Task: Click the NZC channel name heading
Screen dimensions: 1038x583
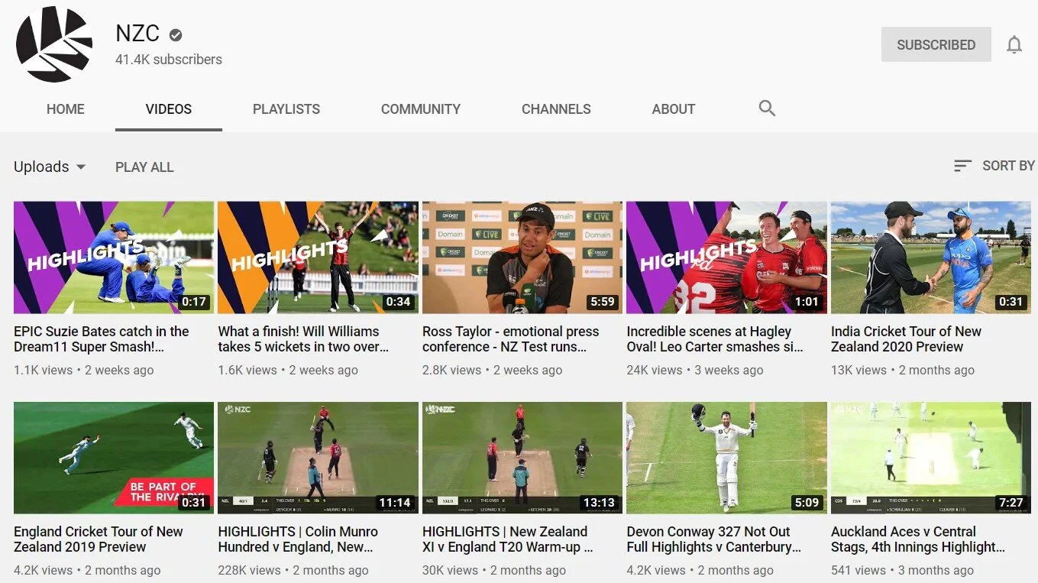Action: (137, 34)
